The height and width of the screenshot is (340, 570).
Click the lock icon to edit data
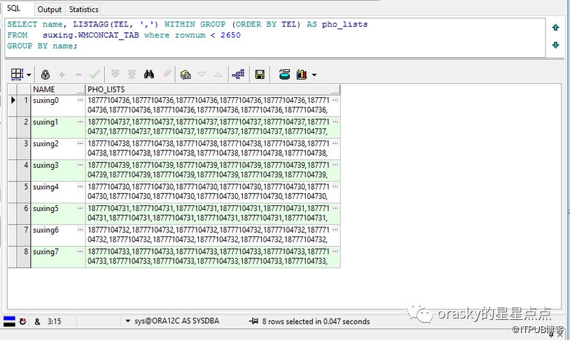pos(45,74)
